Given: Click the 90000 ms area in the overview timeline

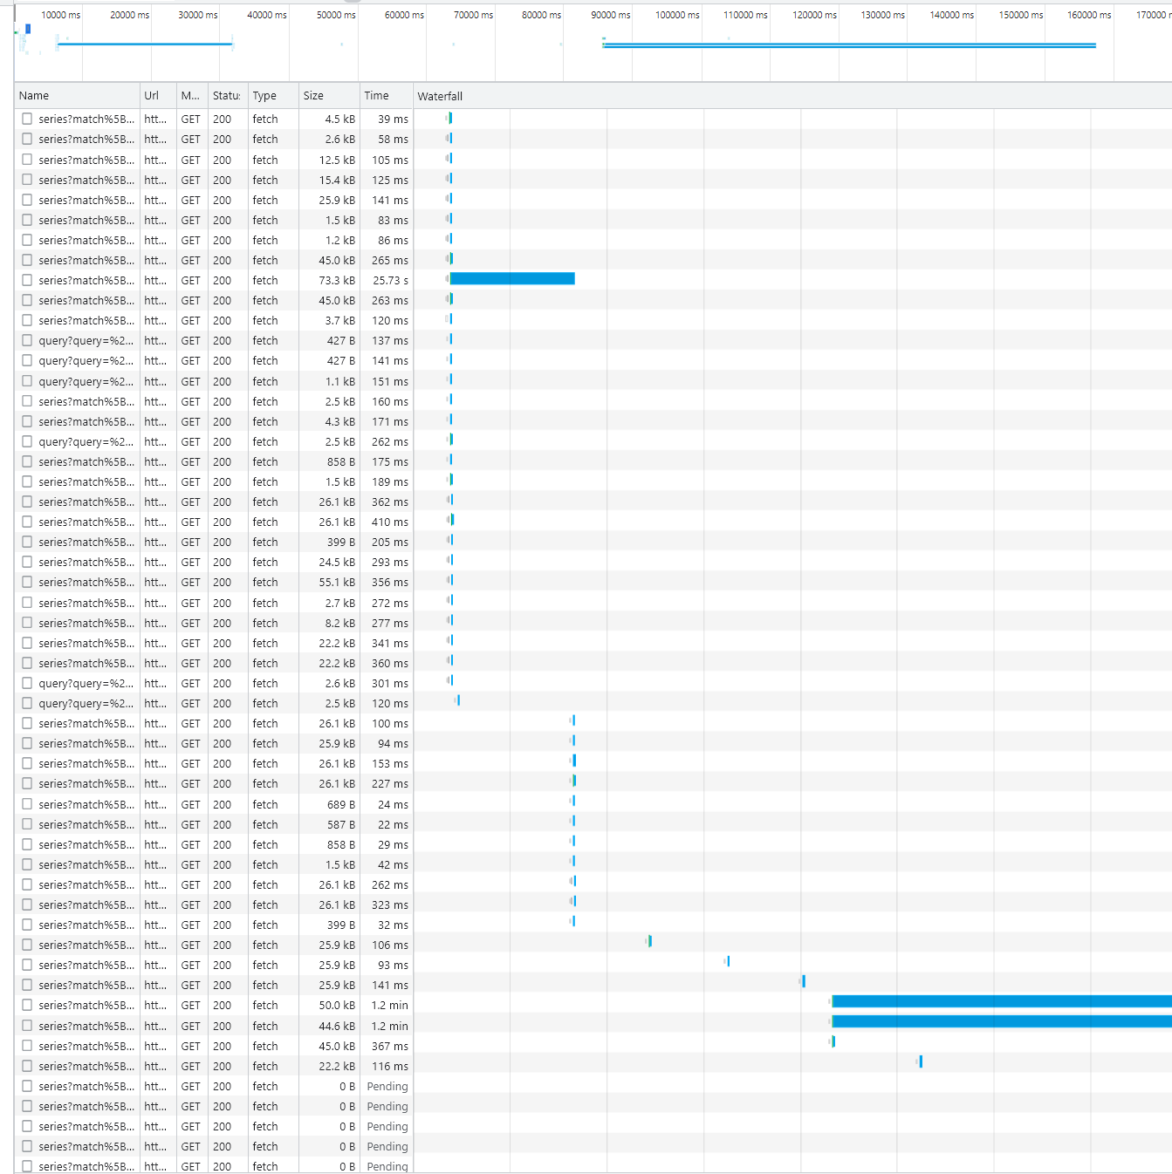Looking at the screenshot, I should coord(611,39).
